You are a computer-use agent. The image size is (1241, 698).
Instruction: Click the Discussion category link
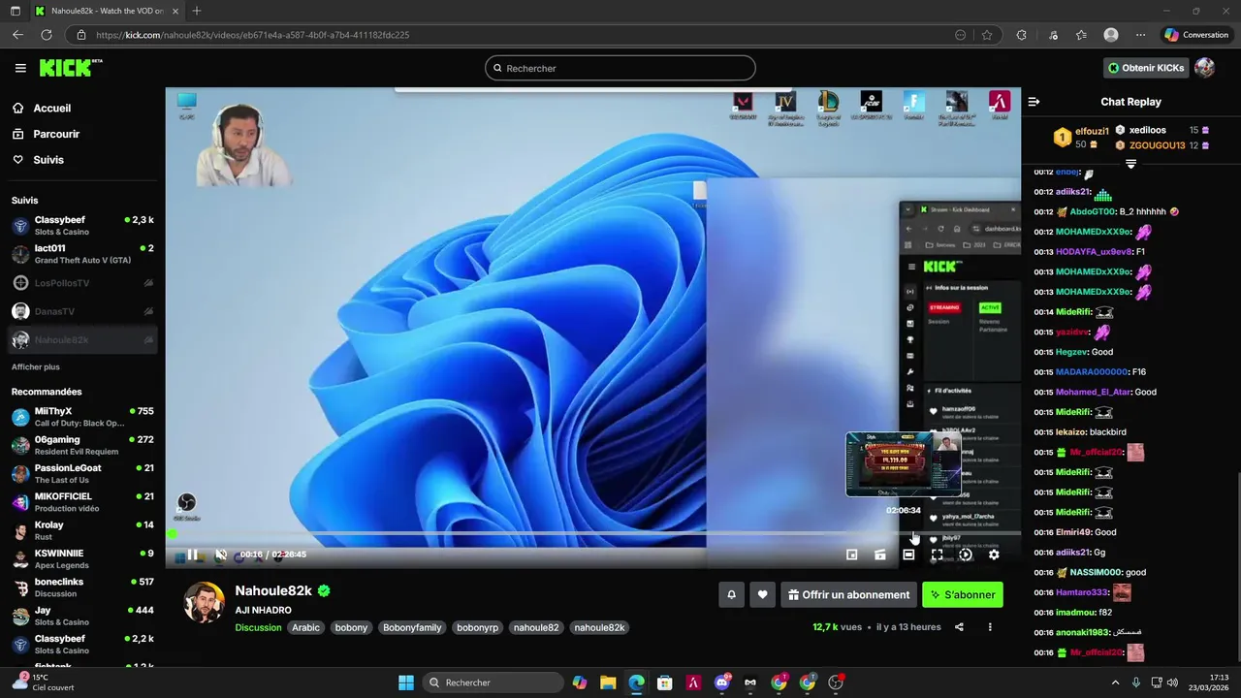pos(258,627)
